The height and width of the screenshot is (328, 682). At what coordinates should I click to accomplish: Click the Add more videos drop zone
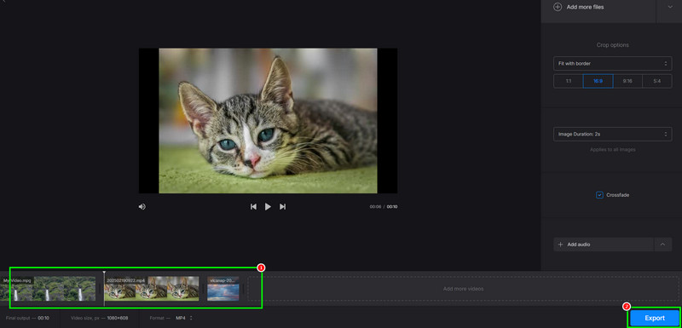(463, 289)
